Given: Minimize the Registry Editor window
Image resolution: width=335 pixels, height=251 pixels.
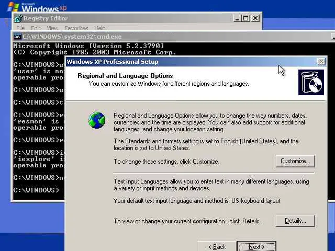Looking at the screenshot, I should (x=237, y=18).
